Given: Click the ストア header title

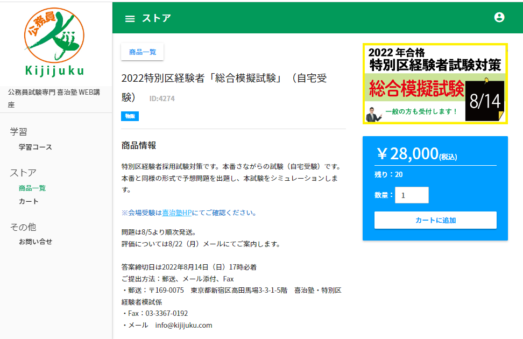Looking at the screenshot, I should (156, 18).
